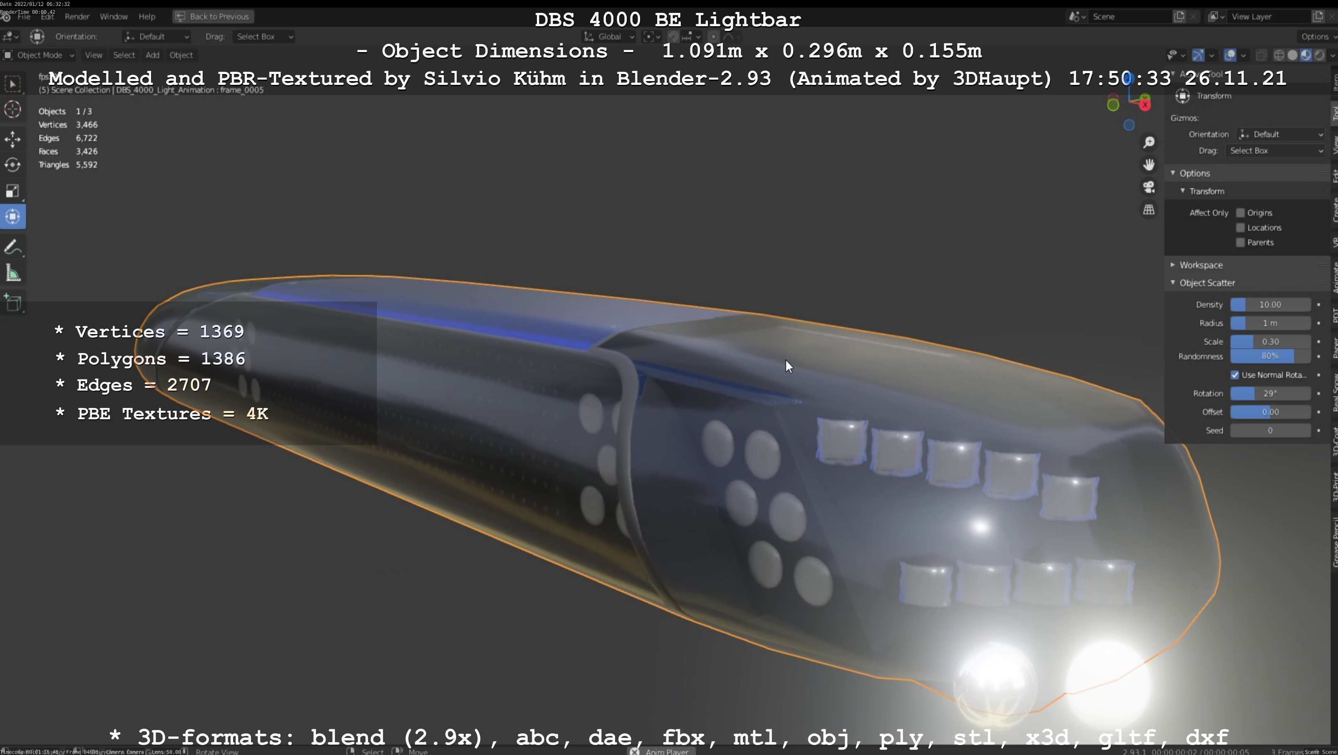
Task: Switch to solid viewport shading
Action: pos(1292,55)
